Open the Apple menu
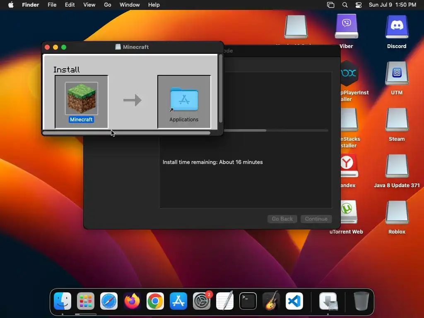 pos(11,5)
